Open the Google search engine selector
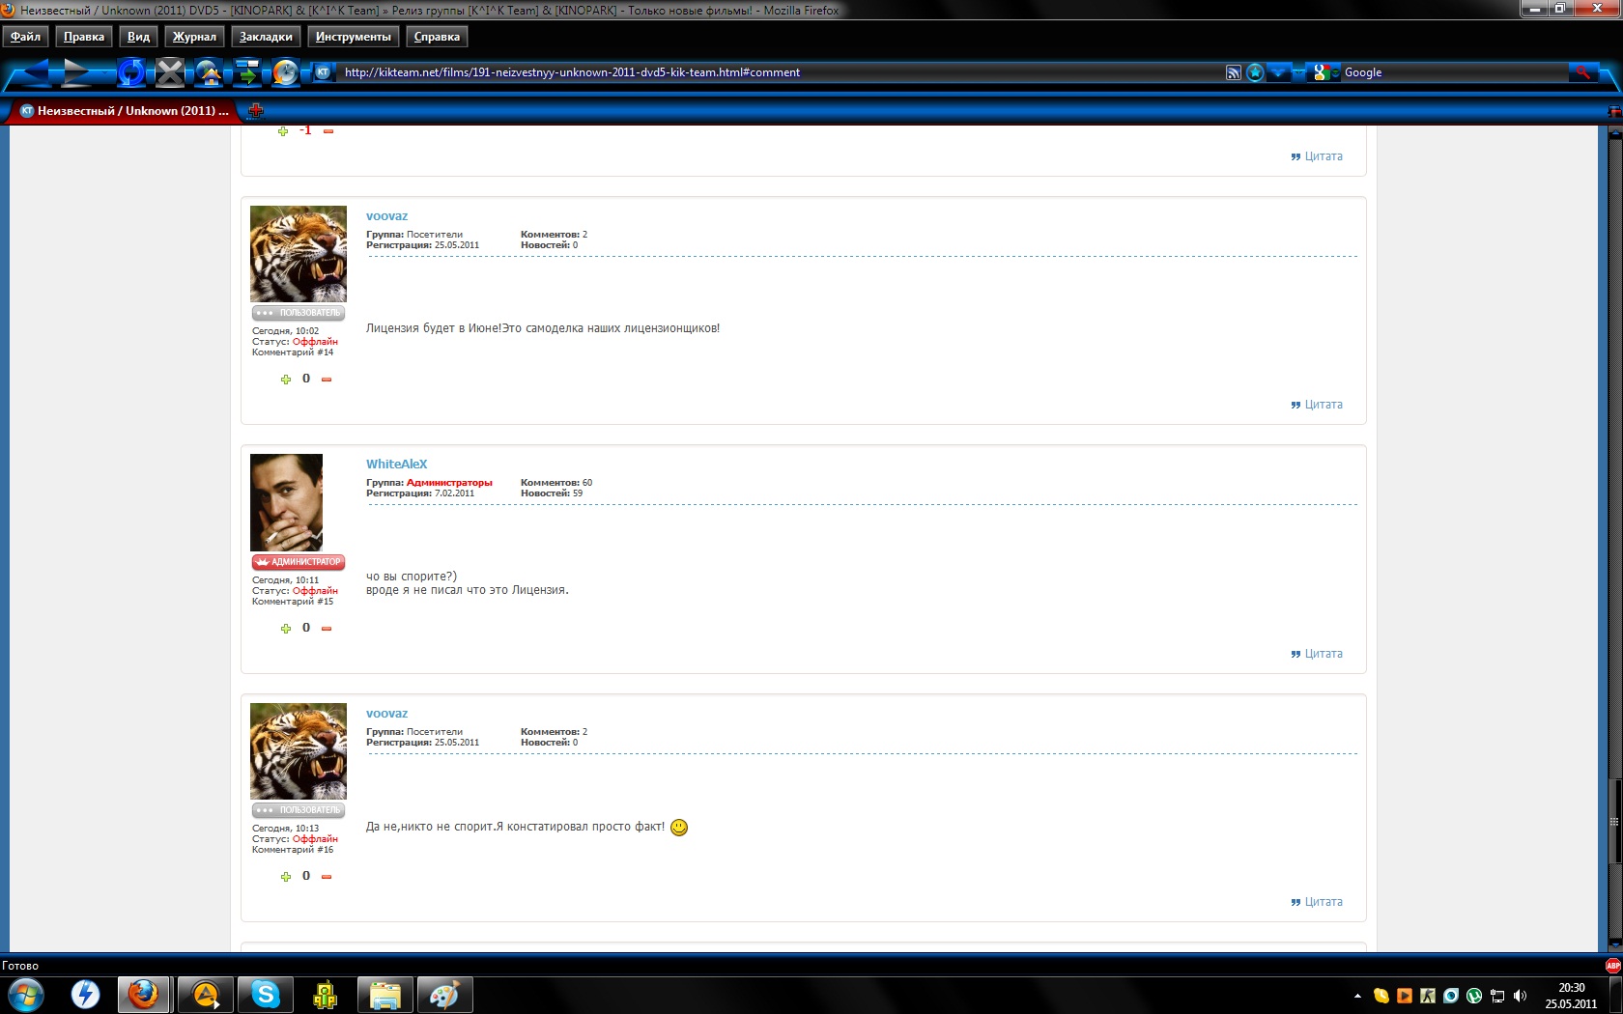 pyautogui.click(x=1325, y=72)
